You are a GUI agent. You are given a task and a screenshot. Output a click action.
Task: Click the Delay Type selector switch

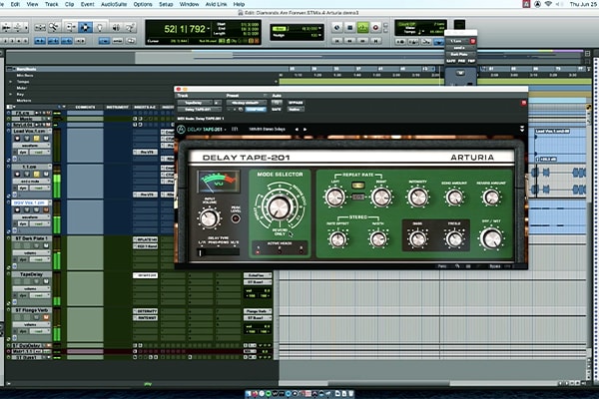(x=219, y=252)
